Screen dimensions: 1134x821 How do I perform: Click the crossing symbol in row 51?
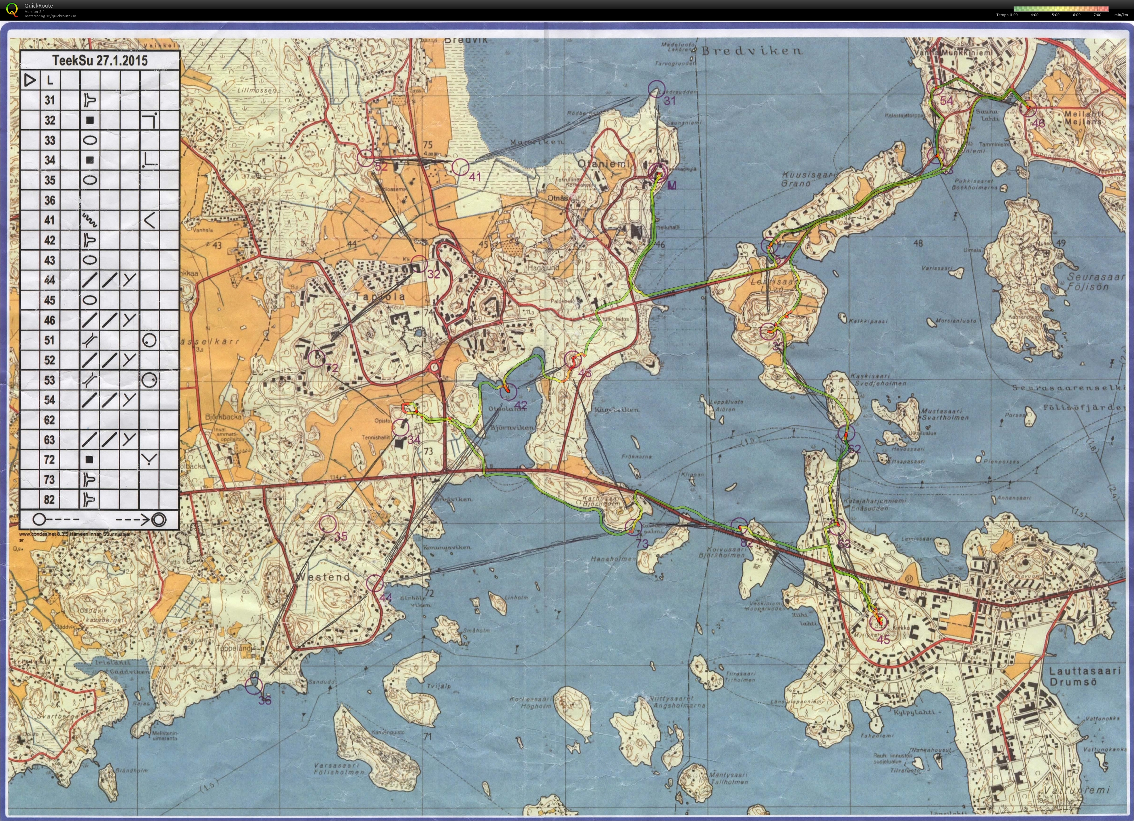90,340
